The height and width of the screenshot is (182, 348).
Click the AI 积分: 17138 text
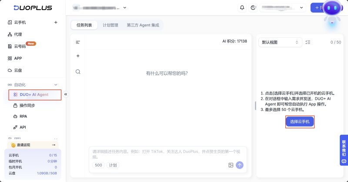click(x=234, y=41)
